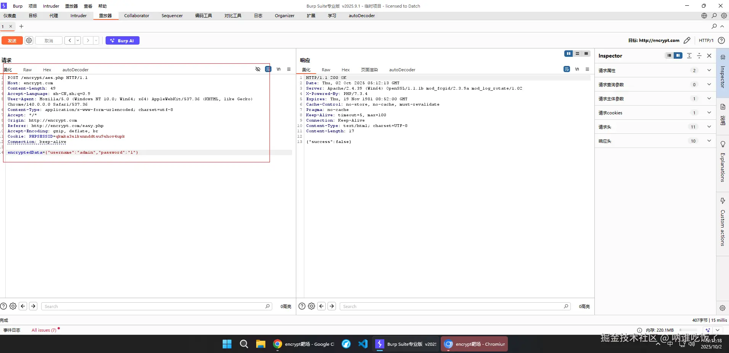
Task: Switch to top-bottom split layout
Action: tap(578, 54)
